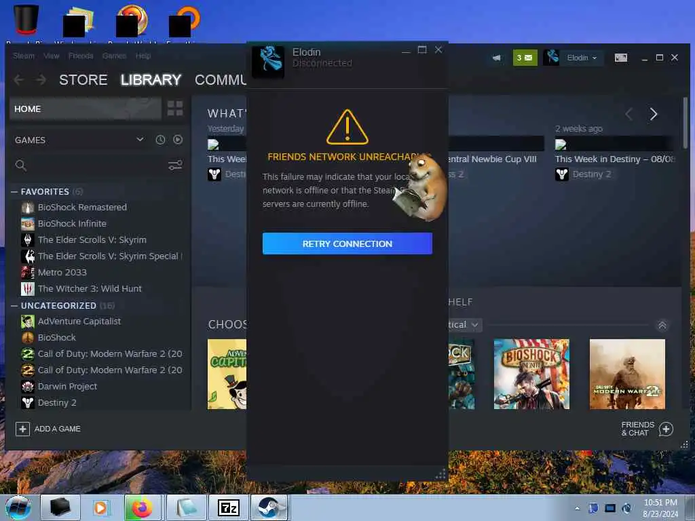The height and width of the screenshot is (521, 695).
Task: Select BioShock Infinite in favorites
Action: coord(72,224)
